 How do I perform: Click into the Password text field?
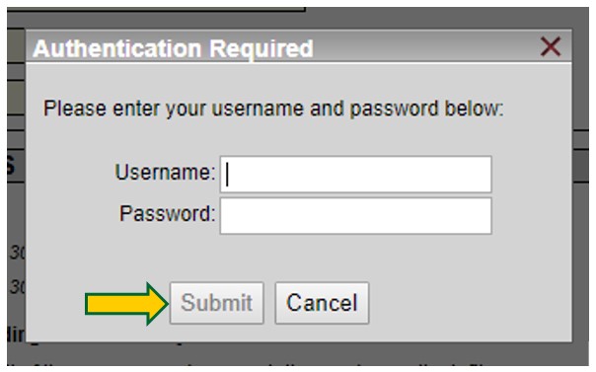[355, 216]
